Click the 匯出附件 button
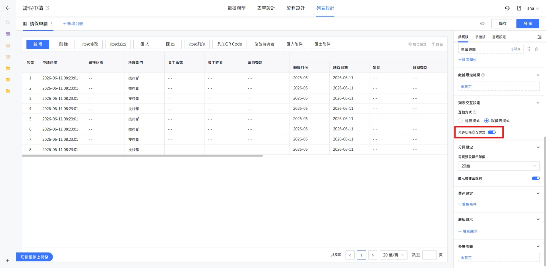Image resolution: width=546 pixels, height=268 pixels. (322, 44)
